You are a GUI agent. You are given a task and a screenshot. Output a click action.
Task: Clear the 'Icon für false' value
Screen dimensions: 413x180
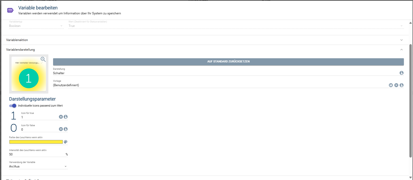61,129
